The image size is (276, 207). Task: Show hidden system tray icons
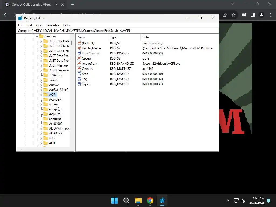[227, 201]
